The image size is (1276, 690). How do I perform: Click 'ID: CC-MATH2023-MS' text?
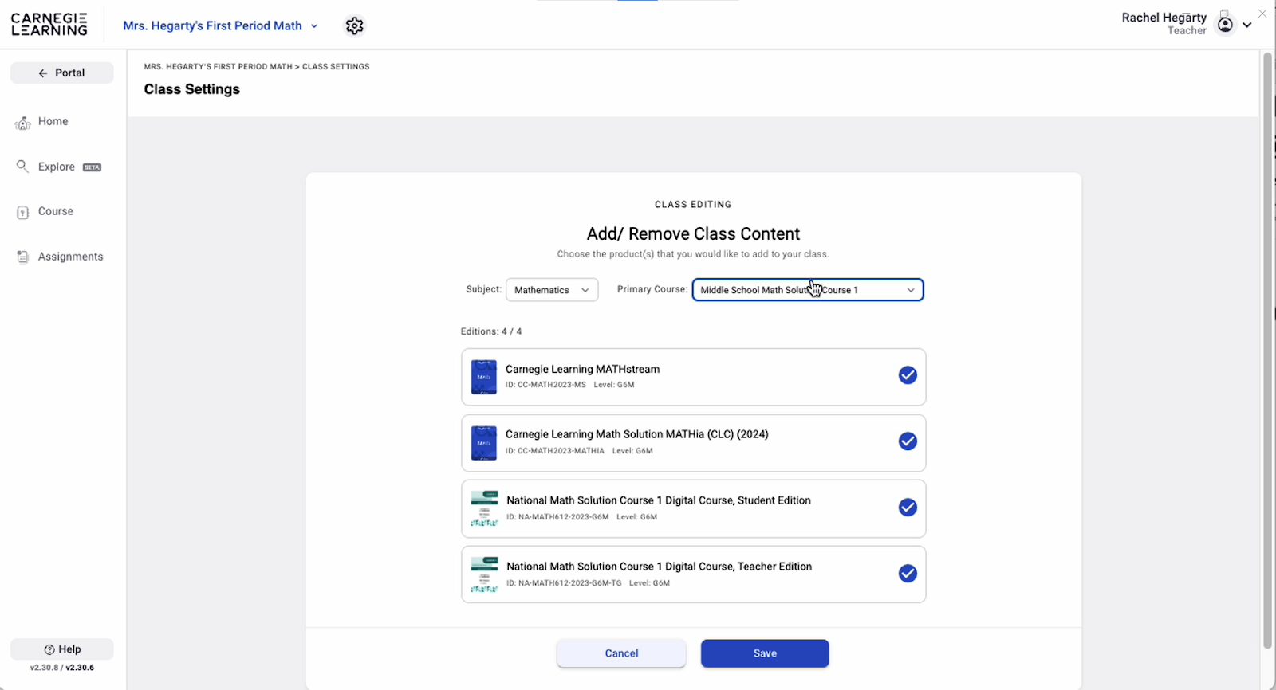(x=545, y=385)
